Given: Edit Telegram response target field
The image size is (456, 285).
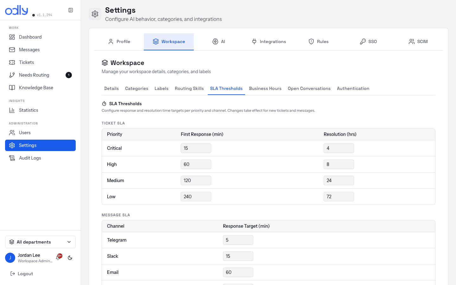Looking at the screenshot, I should pyautogui.click(x=238, y=240).
